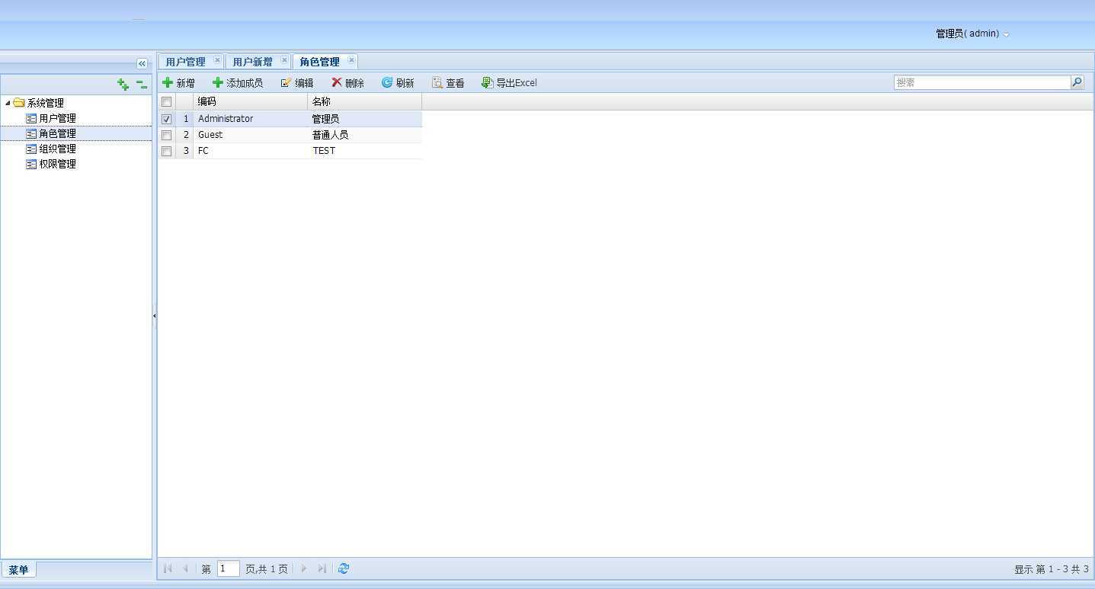
Task: Click the 查看 view button
Action: (448, 82)
